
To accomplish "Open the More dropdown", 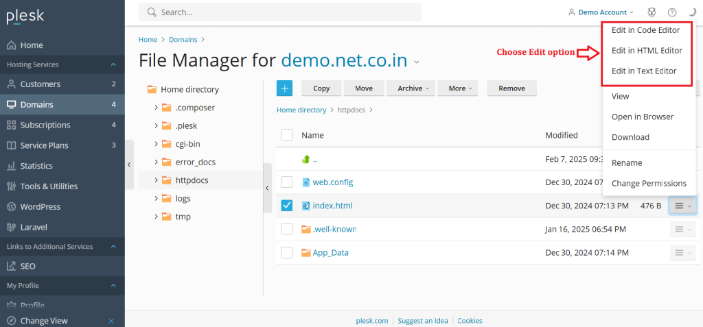I will [x=457, y=88].
